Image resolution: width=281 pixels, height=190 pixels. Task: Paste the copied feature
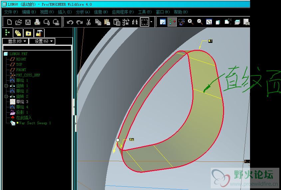coord(107,22)
